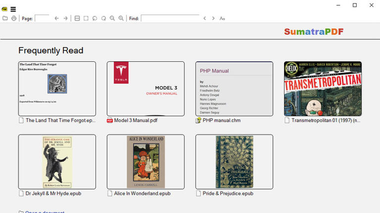Go to next page arrow
The width and height of the screenshot is (380, 213).
tap(65, 18)
